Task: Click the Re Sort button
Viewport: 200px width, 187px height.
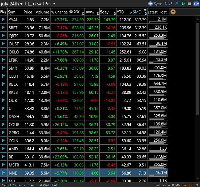Action: tap(188, 185)
